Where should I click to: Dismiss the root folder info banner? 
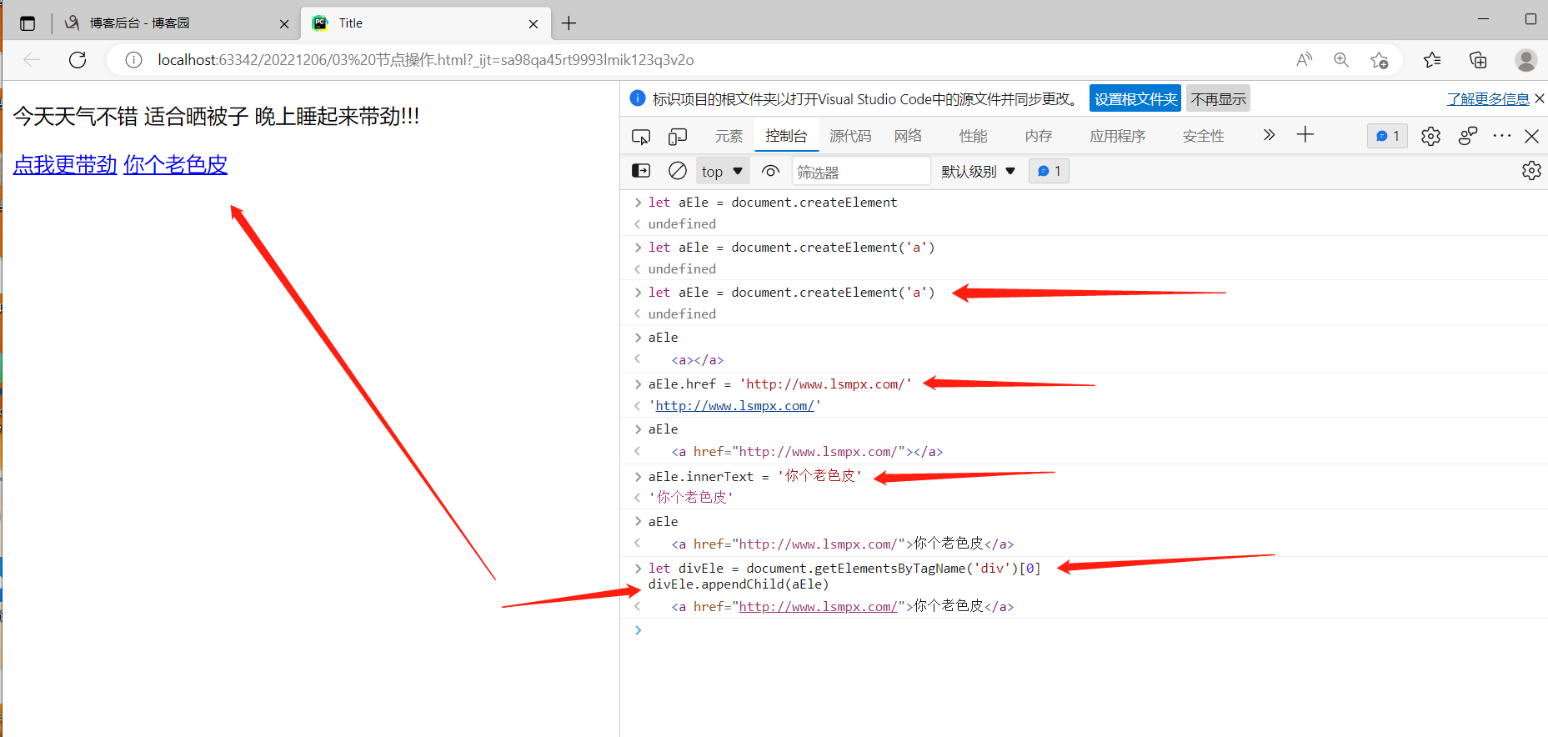[x=1540, y=98]
